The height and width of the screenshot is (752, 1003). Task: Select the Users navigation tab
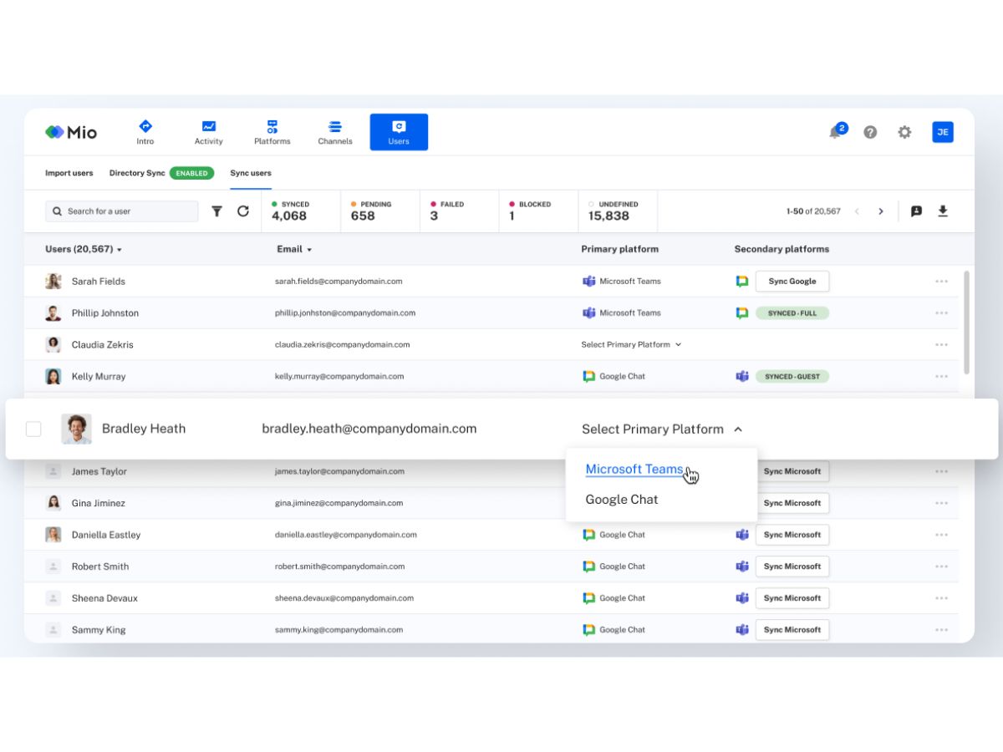(x=399, y=132)
